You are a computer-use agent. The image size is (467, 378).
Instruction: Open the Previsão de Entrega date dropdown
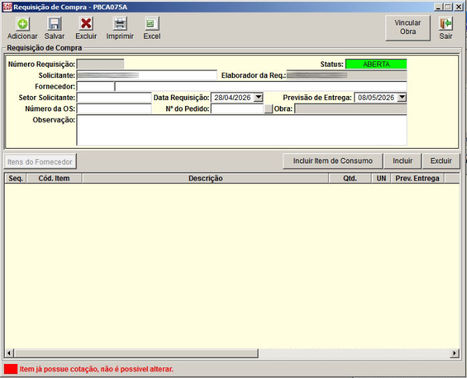402,97
